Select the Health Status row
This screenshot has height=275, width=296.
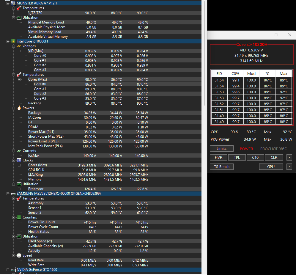[x=115, y=232]
